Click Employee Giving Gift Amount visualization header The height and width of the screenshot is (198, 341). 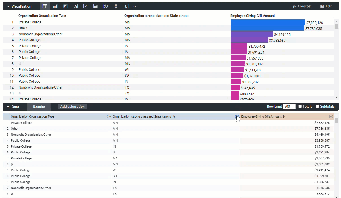tap(253, 16)
